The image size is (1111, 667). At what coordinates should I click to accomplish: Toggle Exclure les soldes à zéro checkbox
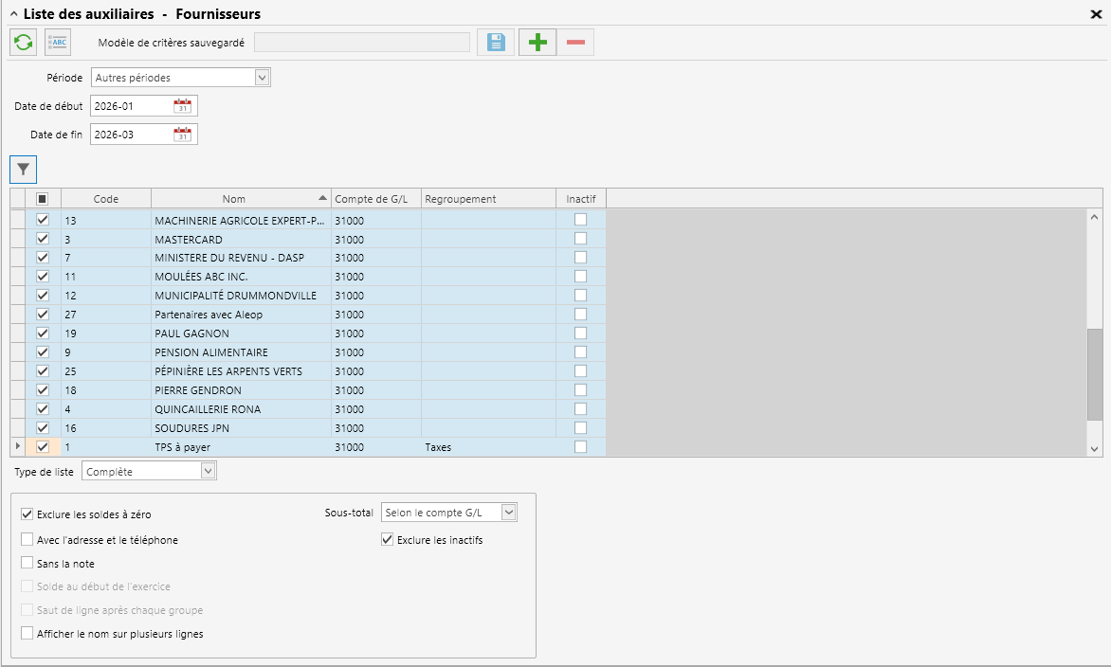click(27, 514)
